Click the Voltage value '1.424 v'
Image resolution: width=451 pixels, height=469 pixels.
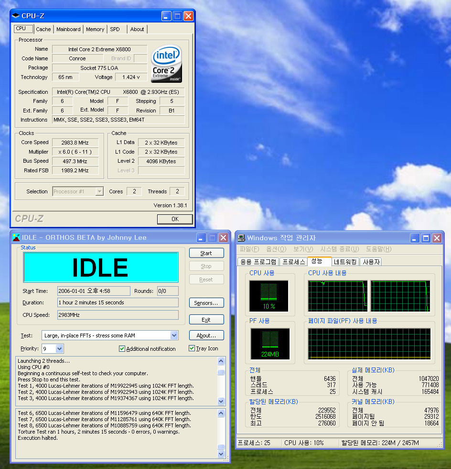pos(131,77)
